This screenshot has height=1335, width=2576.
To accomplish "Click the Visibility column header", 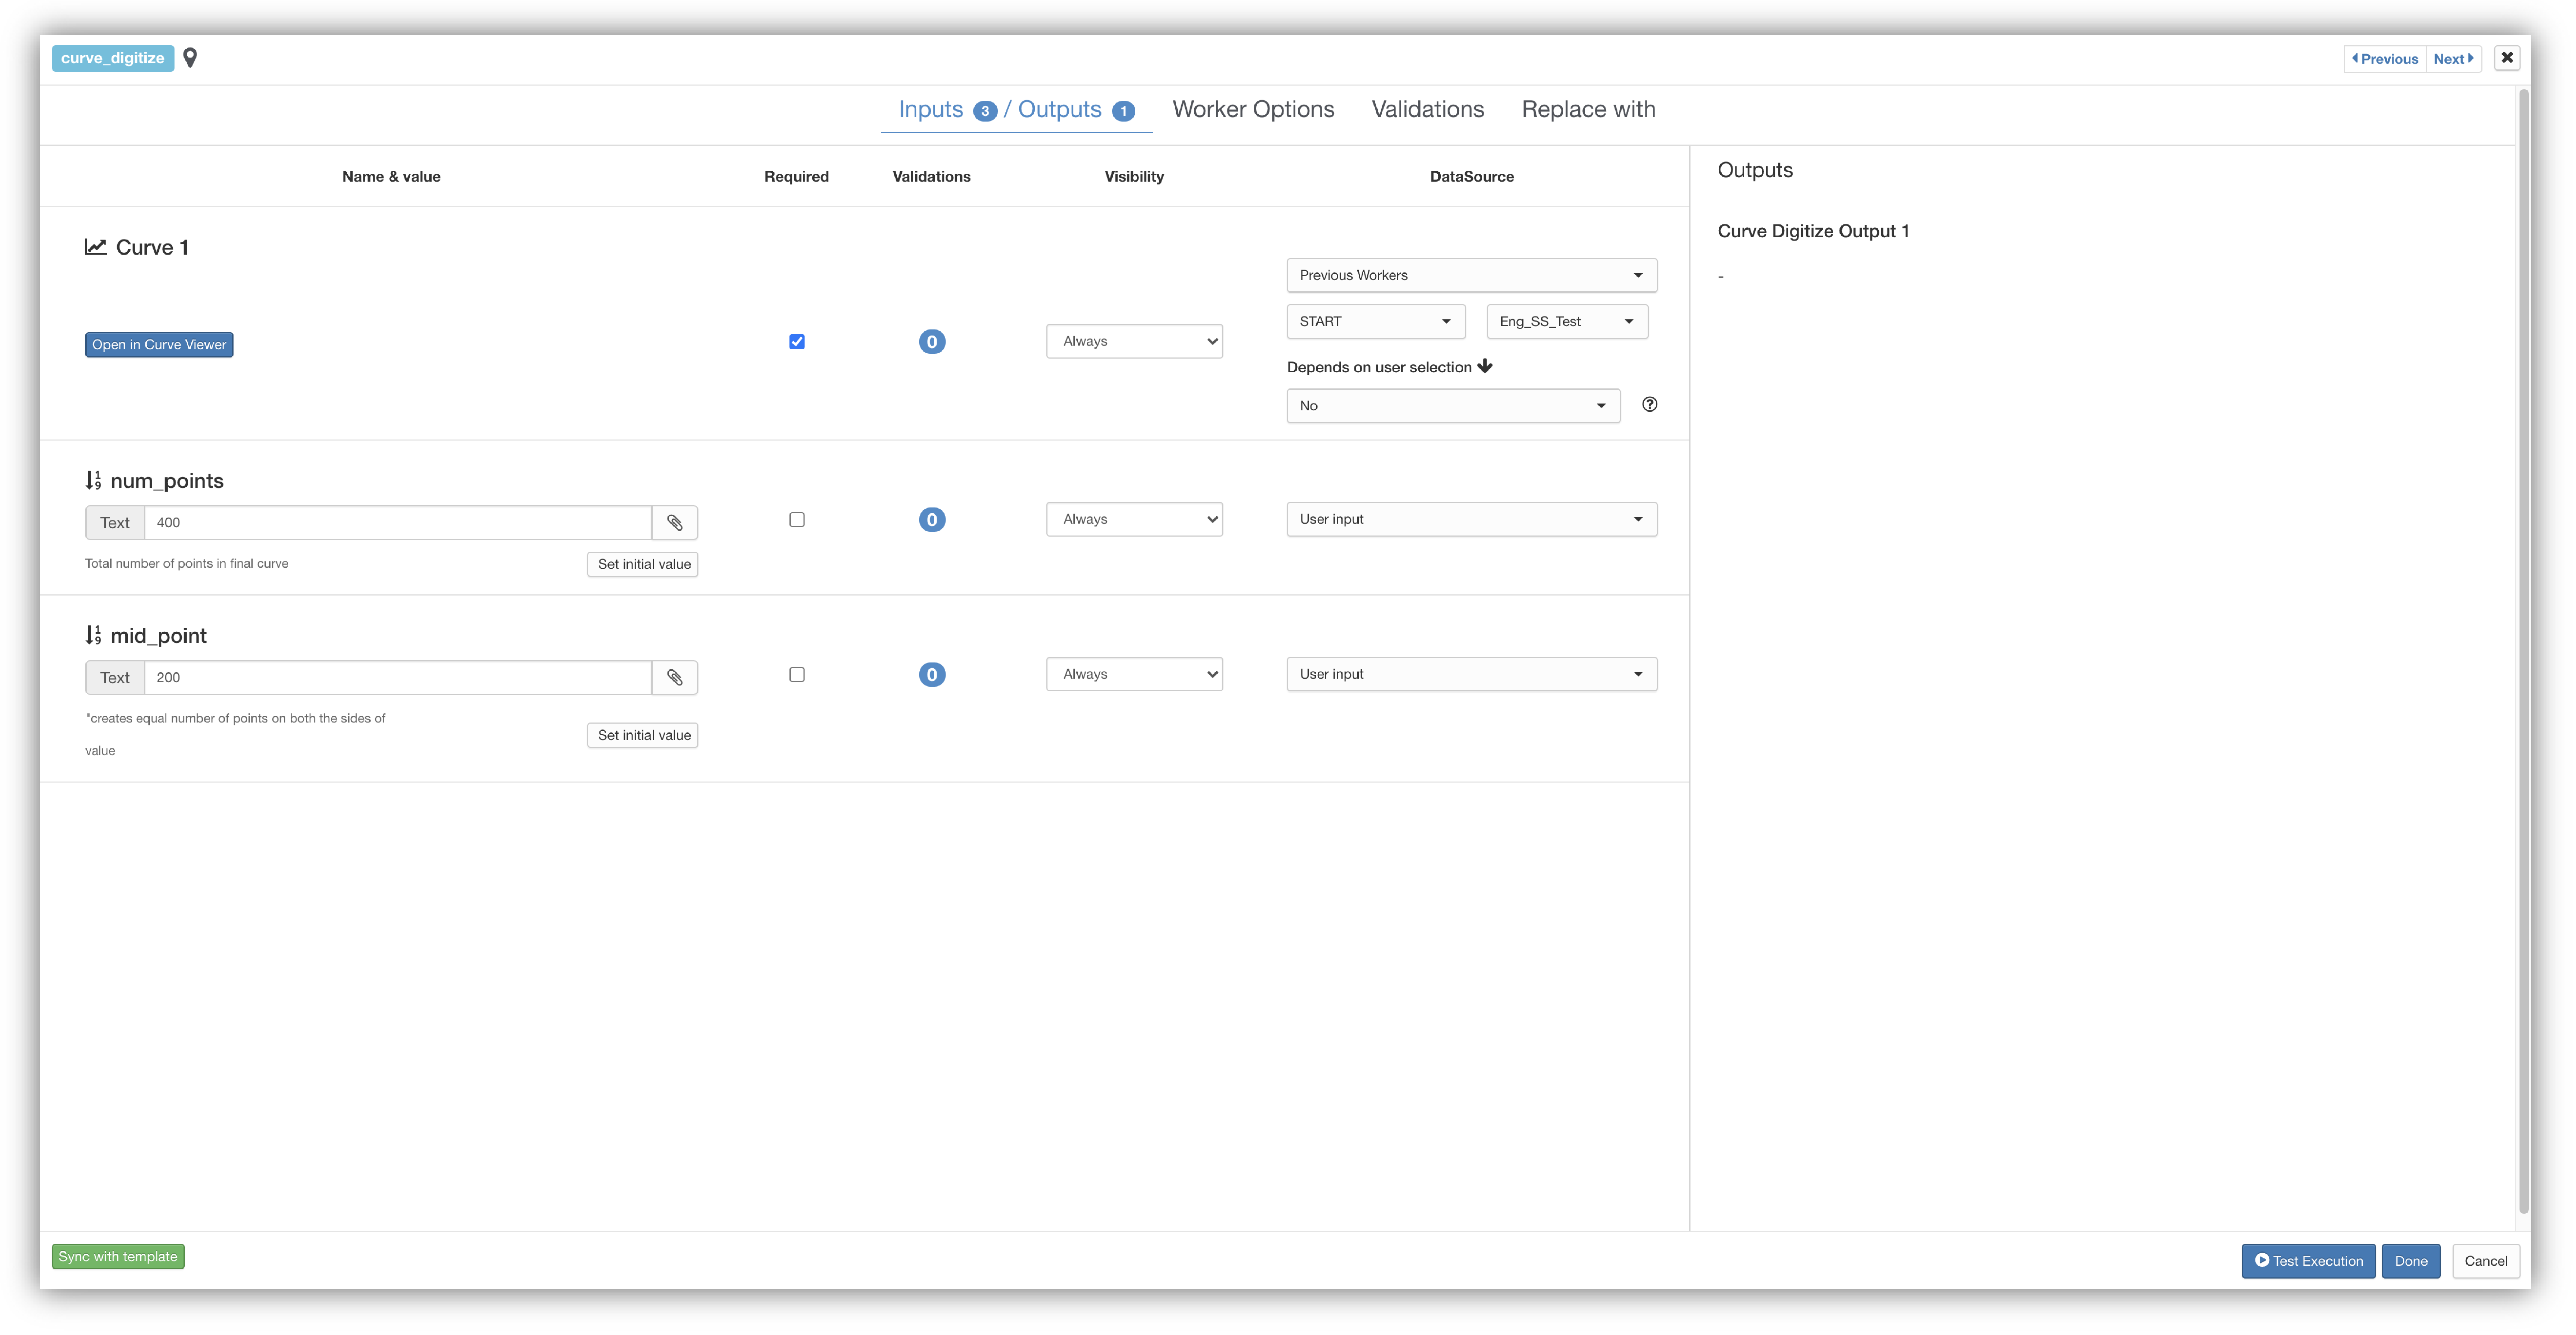I will click(x=1134, y=177).
